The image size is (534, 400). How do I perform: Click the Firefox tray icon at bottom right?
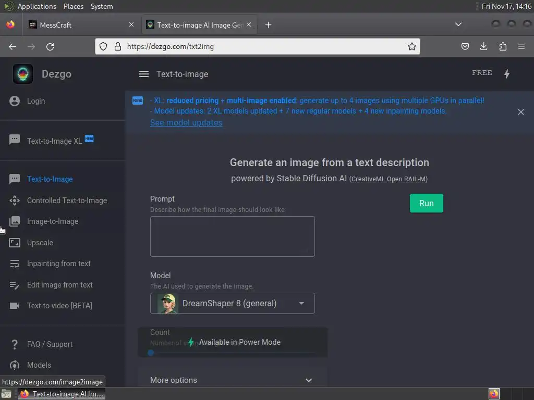[494, 394]
